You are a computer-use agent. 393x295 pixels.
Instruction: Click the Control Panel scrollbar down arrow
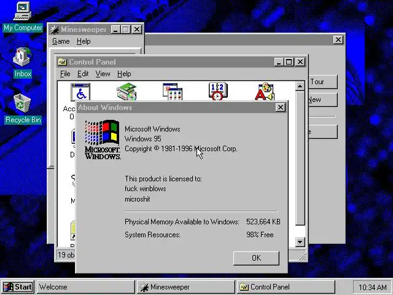pyautogui.click(x=300, y=242)
